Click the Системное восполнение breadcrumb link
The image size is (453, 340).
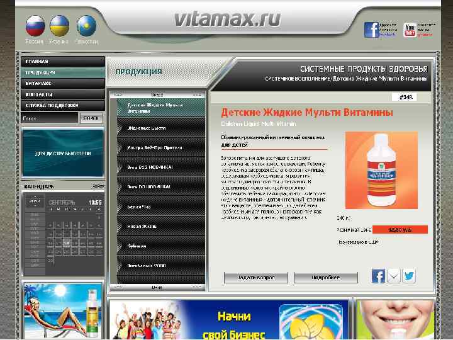click(298, 79)
